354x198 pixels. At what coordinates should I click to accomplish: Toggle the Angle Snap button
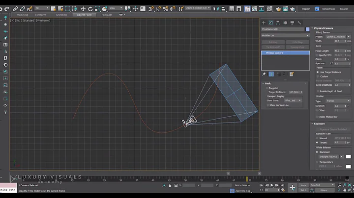(158, 9)
